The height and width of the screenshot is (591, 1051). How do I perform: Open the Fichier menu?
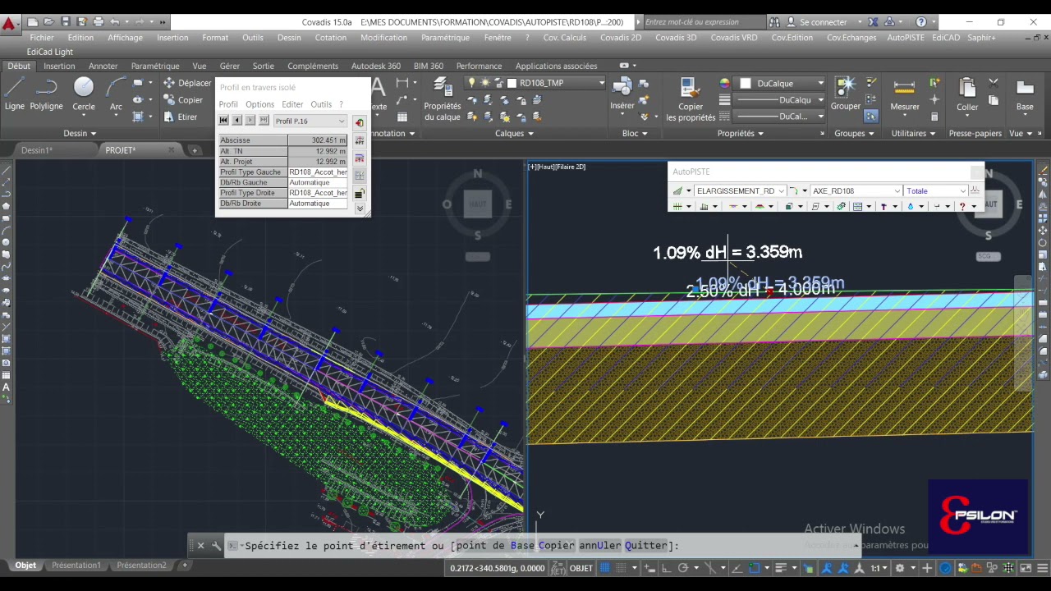tap(42, 38)
